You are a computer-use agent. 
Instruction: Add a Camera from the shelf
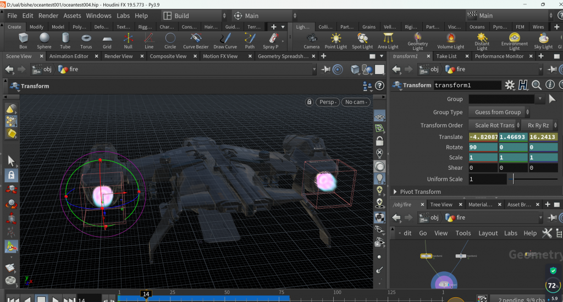tap(311, 41)
